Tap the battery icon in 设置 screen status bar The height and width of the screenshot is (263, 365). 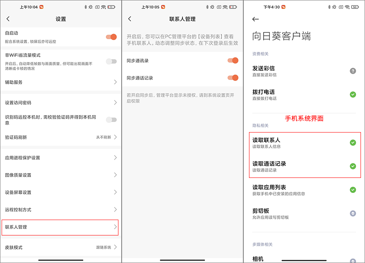point(111,7)
